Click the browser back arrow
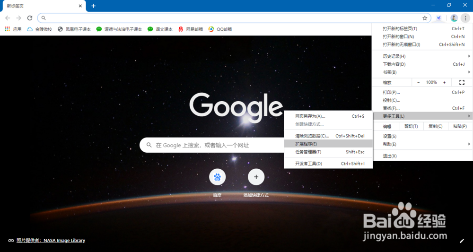 tap(8, 18)
